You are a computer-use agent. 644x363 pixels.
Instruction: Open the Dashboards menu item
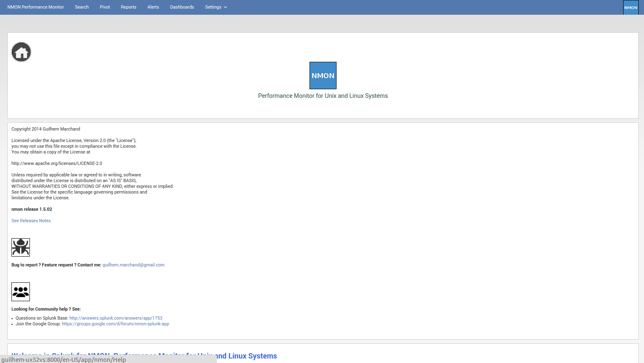point(182,7)
